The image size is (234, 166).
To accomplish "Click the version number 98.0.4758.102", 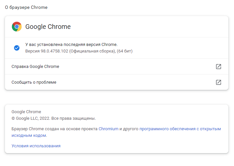I will pyautogui.click(x=54, y=51).
